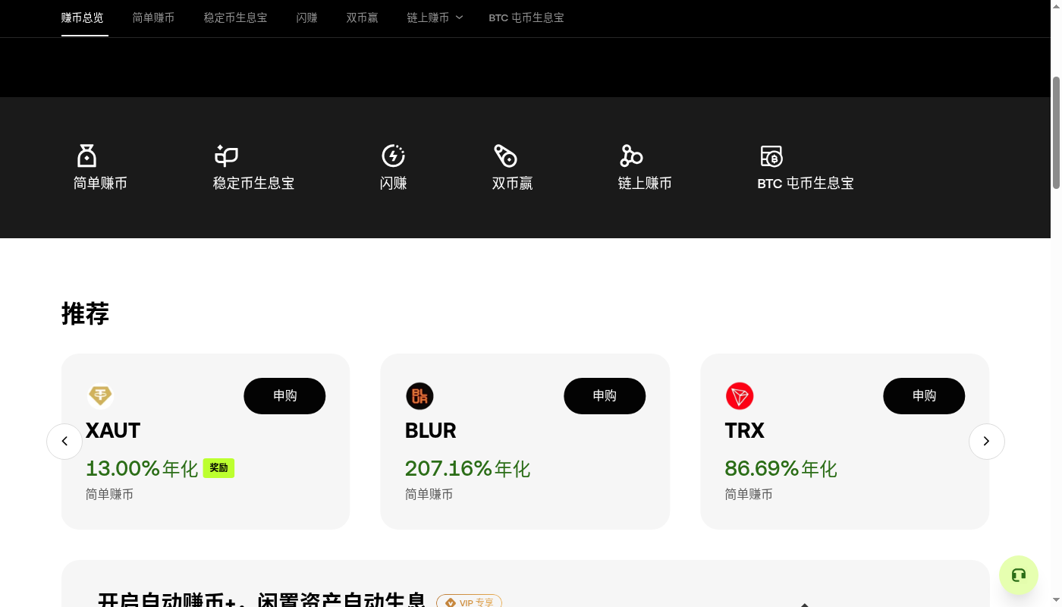Click 简单赚币 label under XAUT rate

pos(109,494)
